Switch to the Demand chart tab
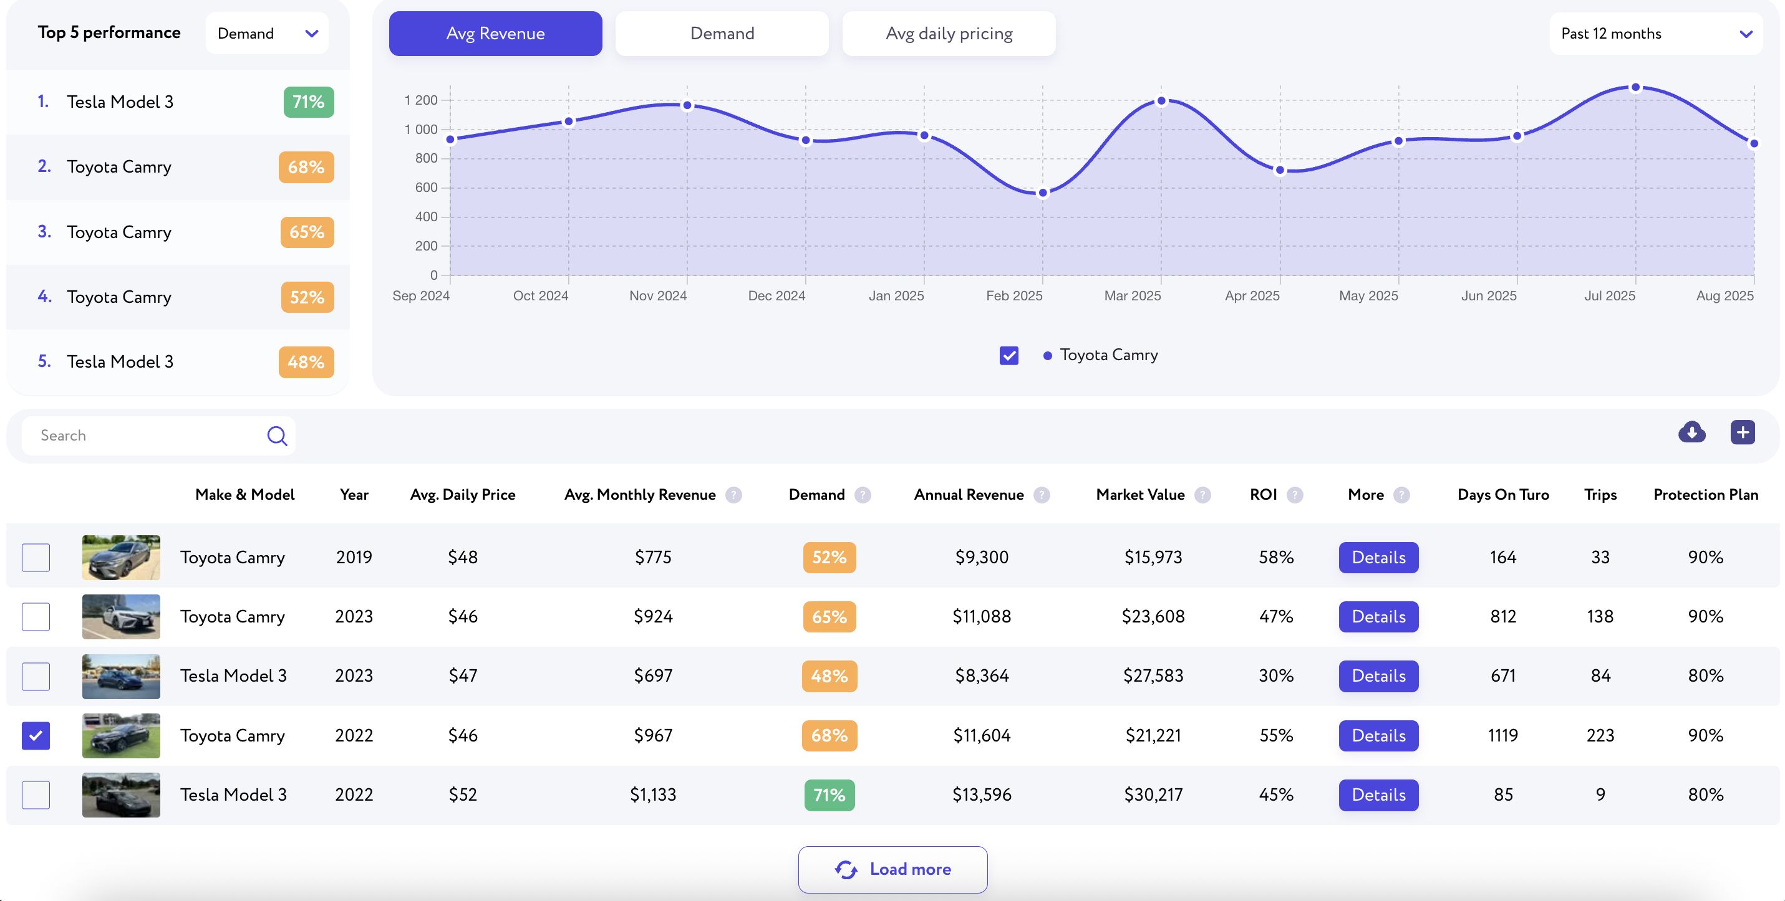Screen dimensions: 1785x901 coord(722,33)
